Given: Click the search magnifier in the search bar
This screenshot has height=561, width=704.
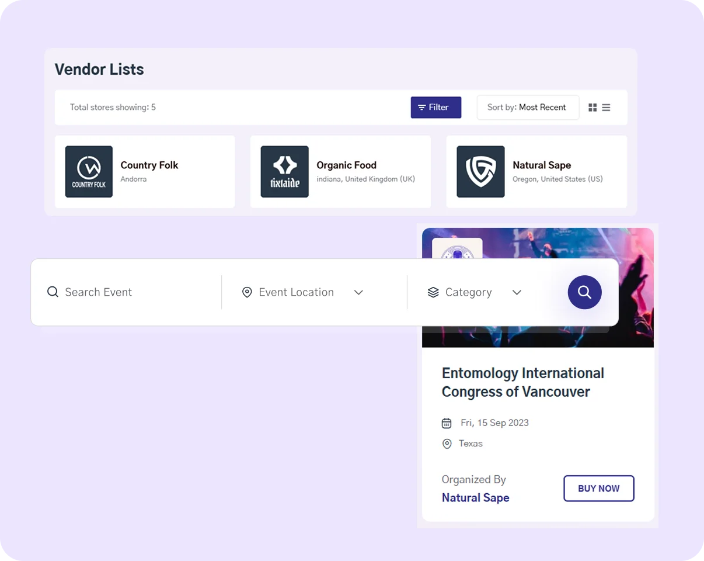Looking at the screenshot, I should point(584,292).
